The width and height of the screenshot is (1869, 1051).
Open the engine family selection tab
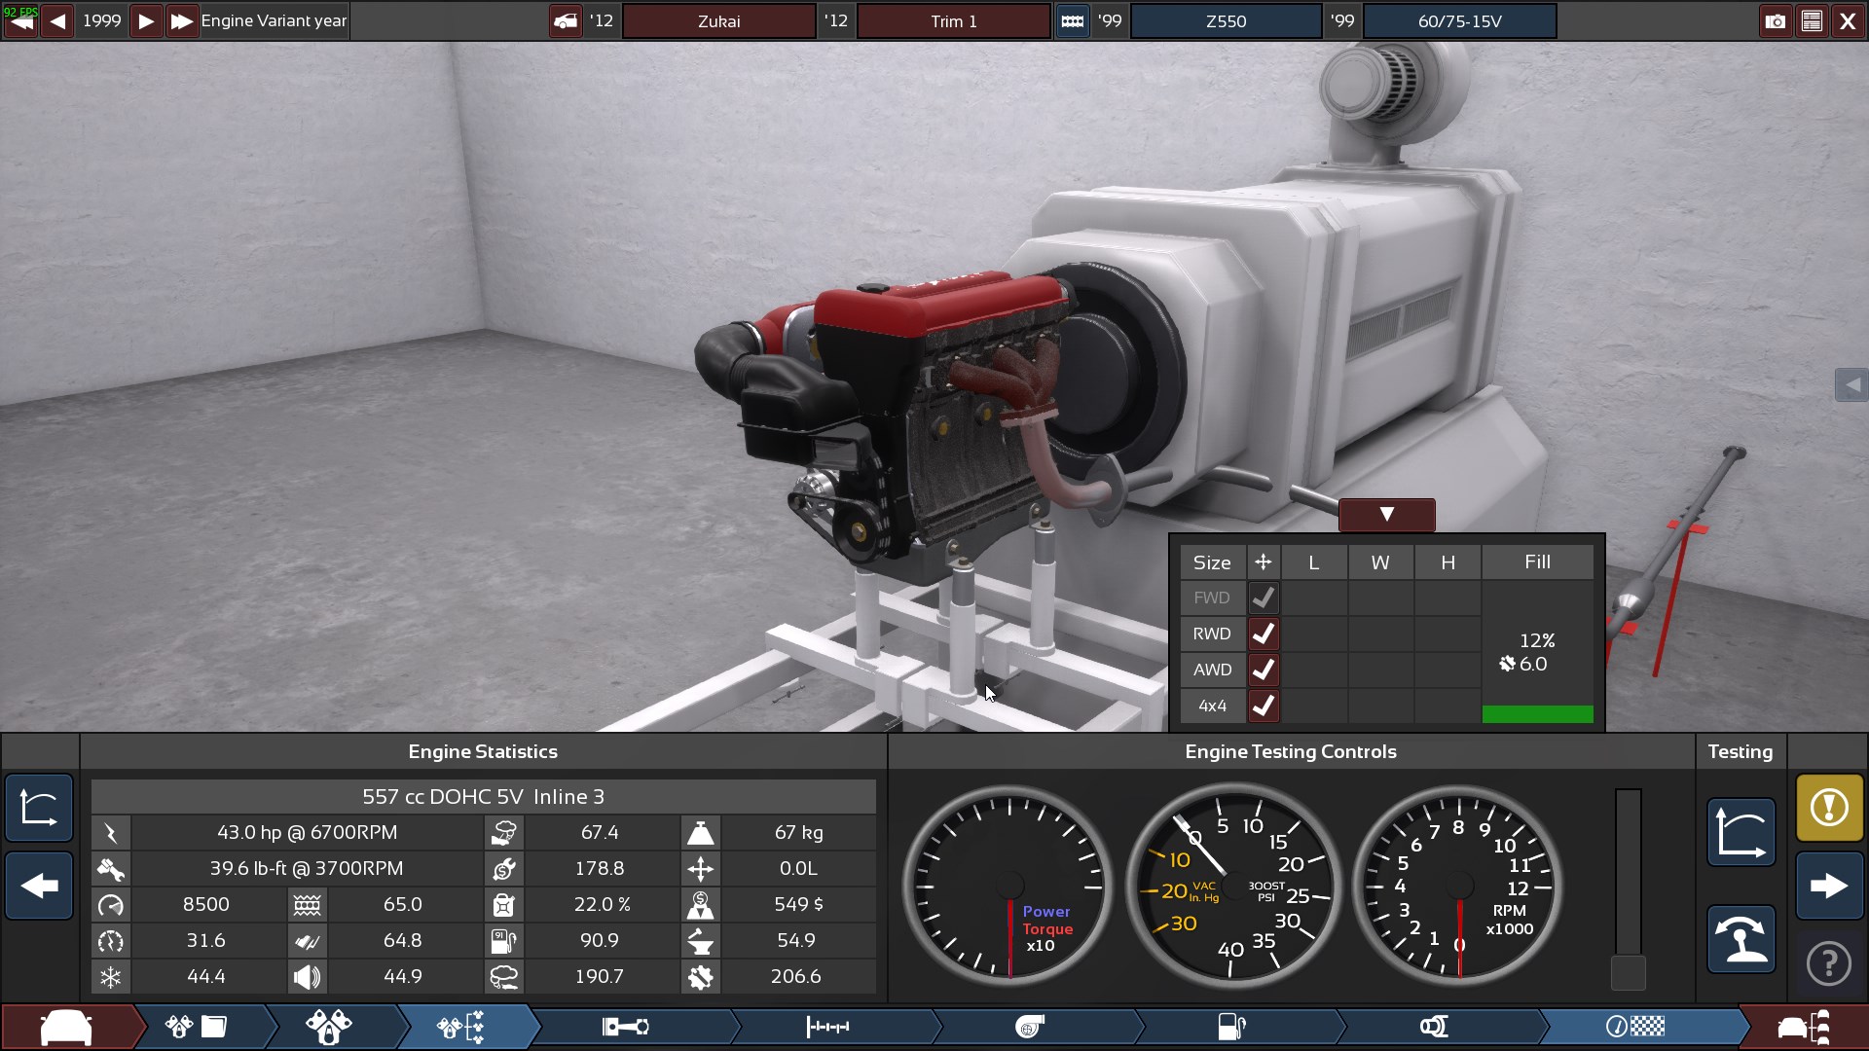pyautogui.click(x=198, y=1028)
